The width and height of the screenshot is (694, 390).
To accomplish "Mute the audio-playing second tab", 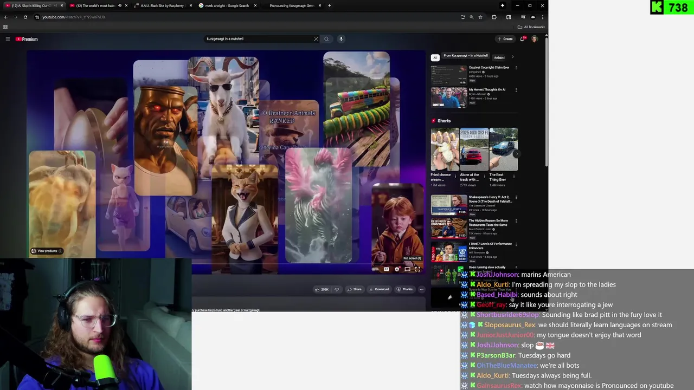I will tap(120, 5).
